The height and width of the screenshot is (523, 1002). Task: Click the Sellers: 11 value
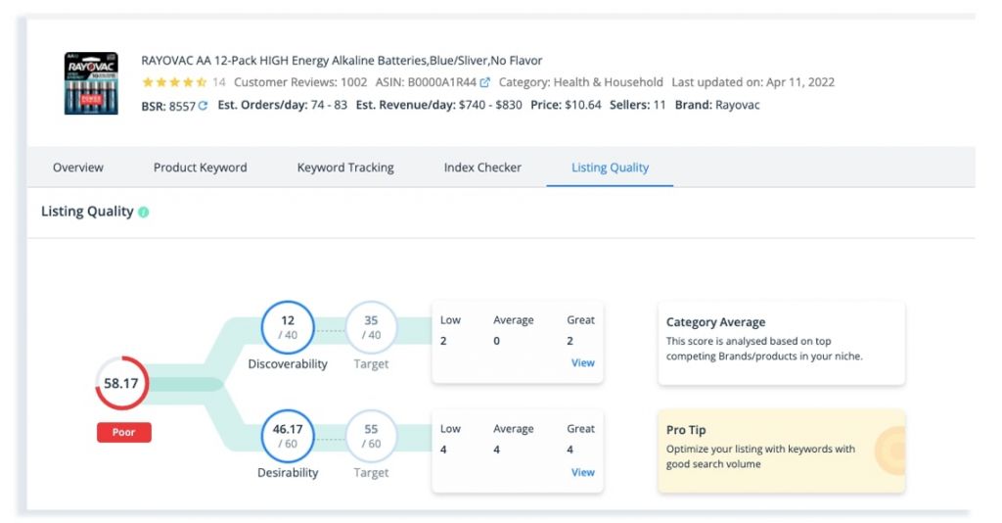coord(637,105)
